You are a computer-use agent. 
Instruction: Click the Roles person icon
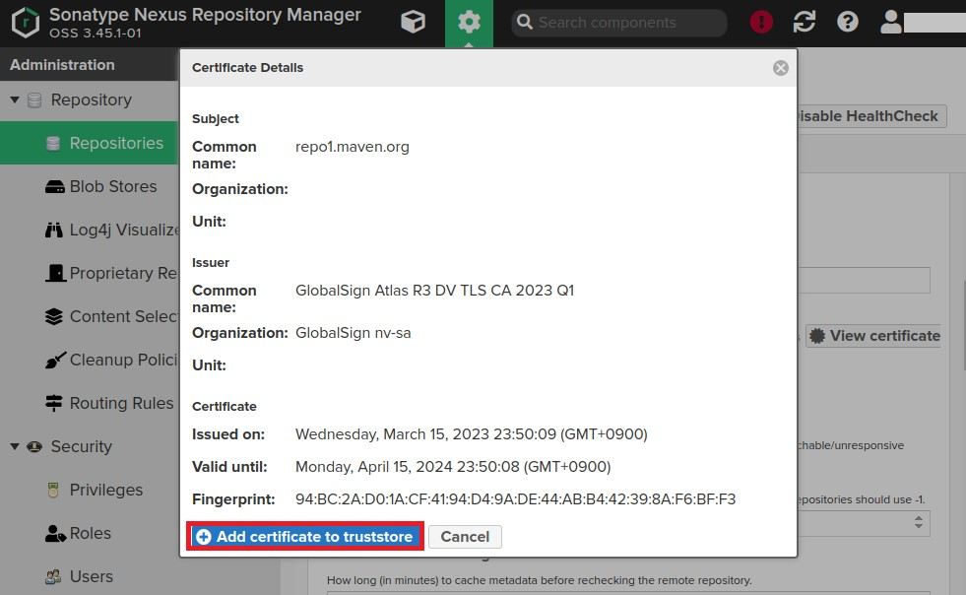[x=55, y=533]
